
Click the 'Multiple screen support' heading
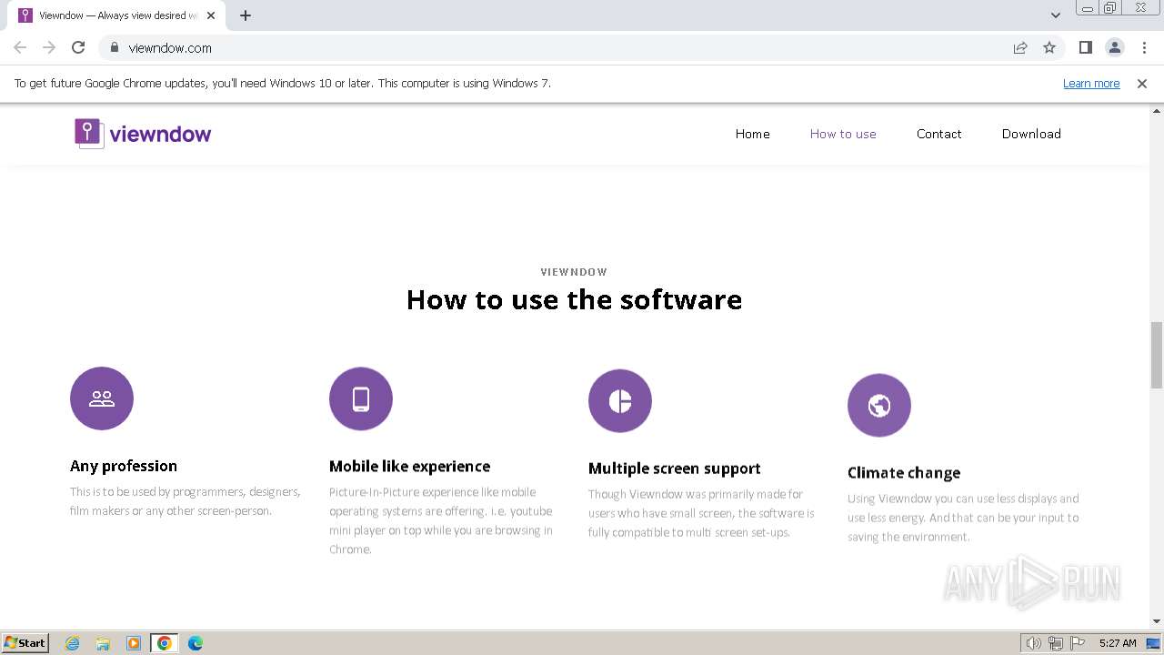coord(674,469)
